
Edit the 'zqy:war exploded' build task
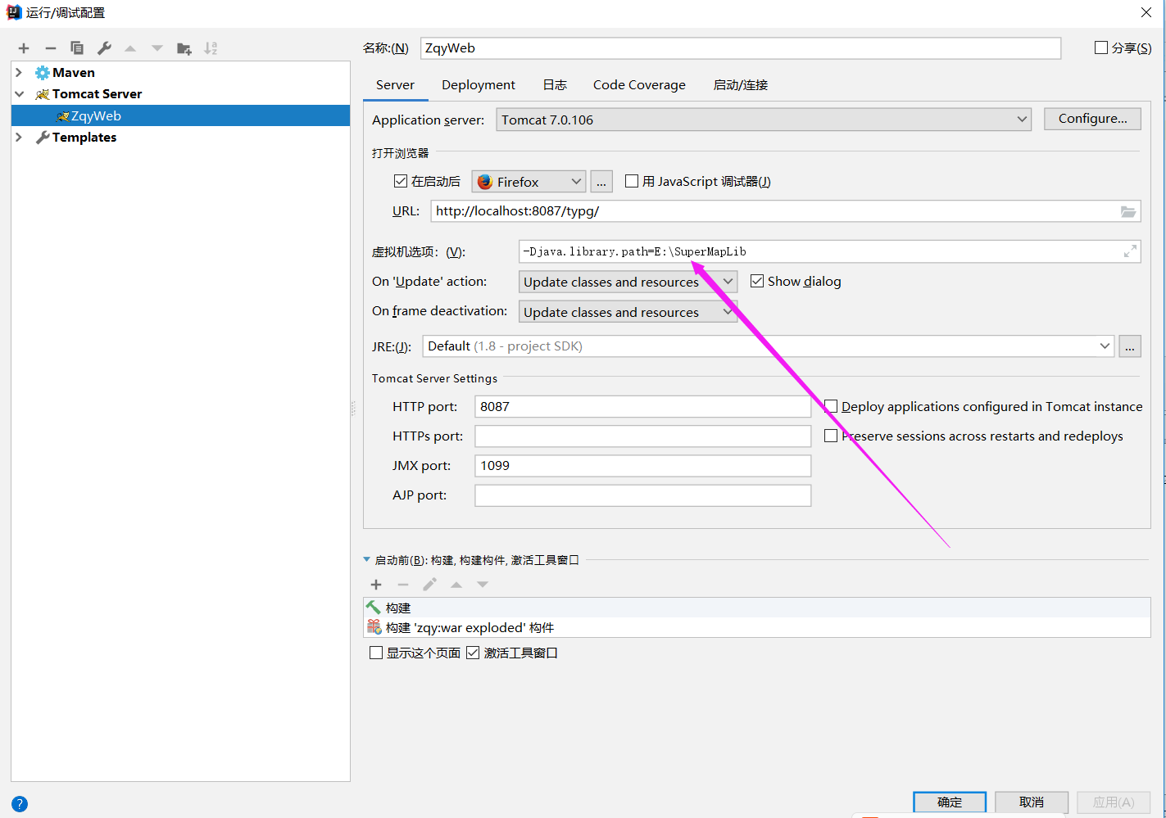tap(429, 584)
